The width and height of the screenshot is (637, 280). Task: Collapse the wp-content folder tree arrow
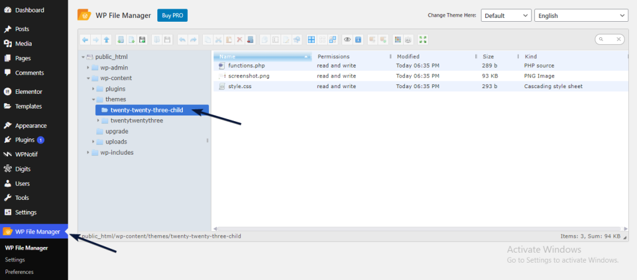[x=88, y=78]
